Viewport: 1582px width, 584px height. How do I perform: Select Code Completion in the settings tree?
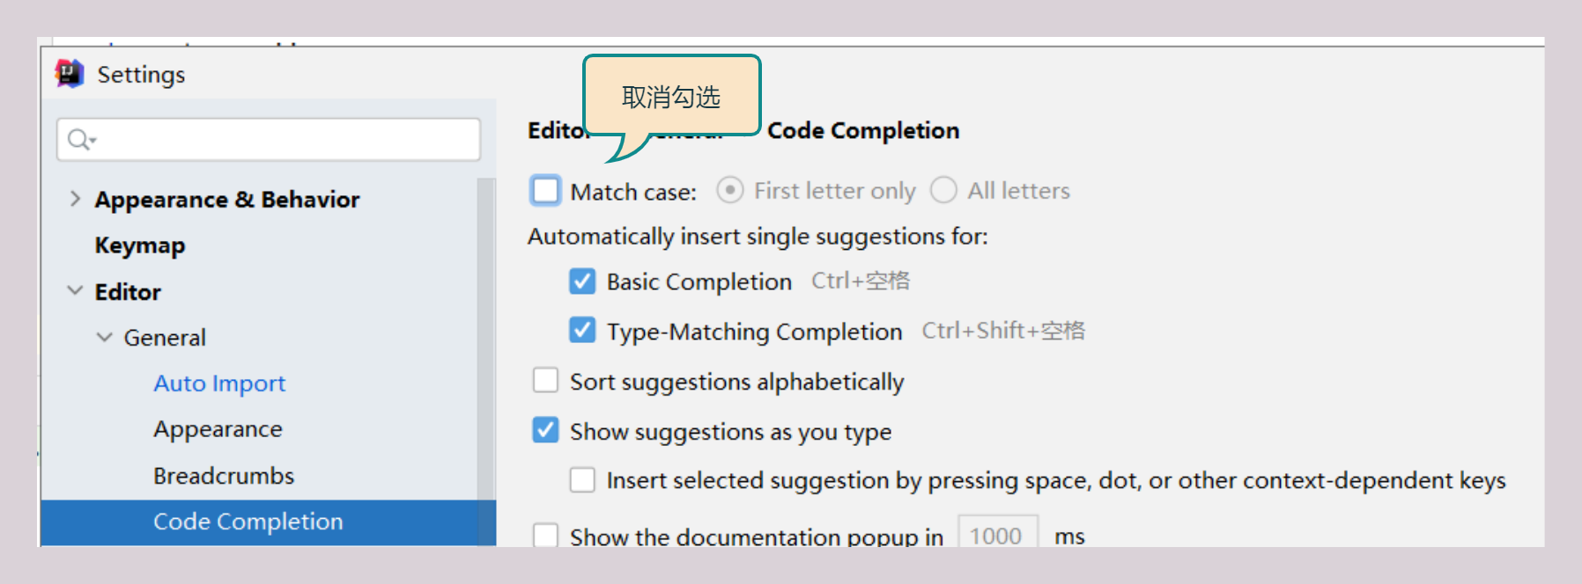(x=248, y=522)
